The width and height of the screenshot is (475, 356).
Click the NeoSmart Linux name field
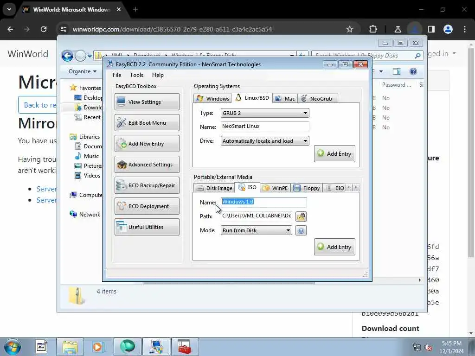tap(265, 127)
